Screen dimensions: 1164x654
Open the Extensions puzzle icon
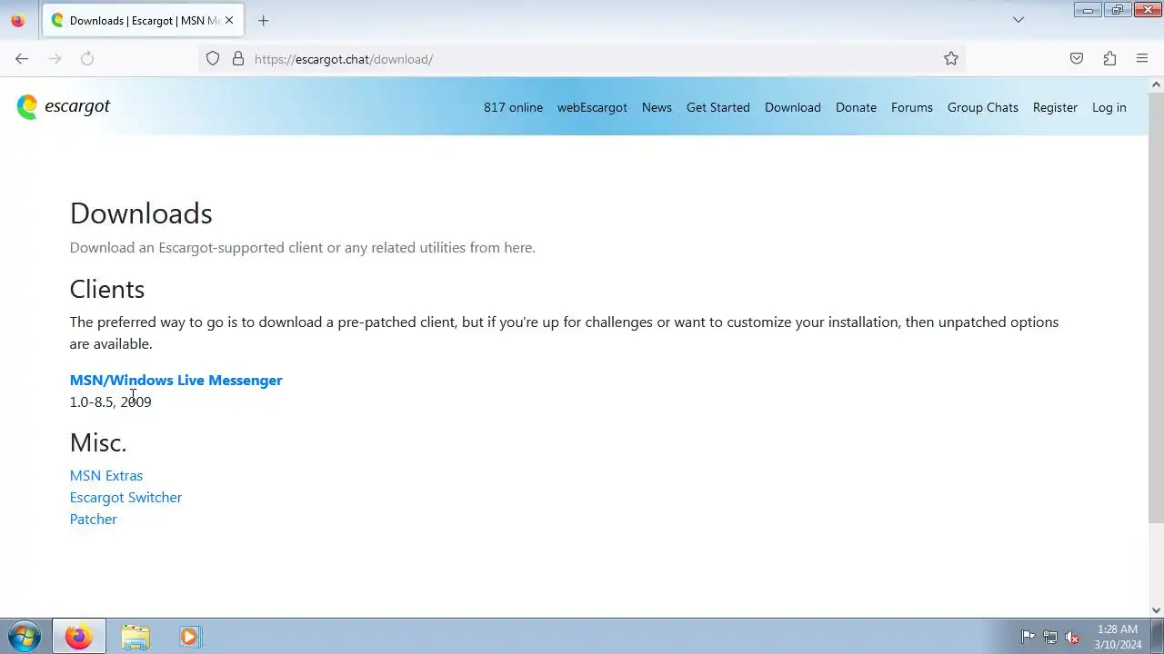click(1109, 59)
